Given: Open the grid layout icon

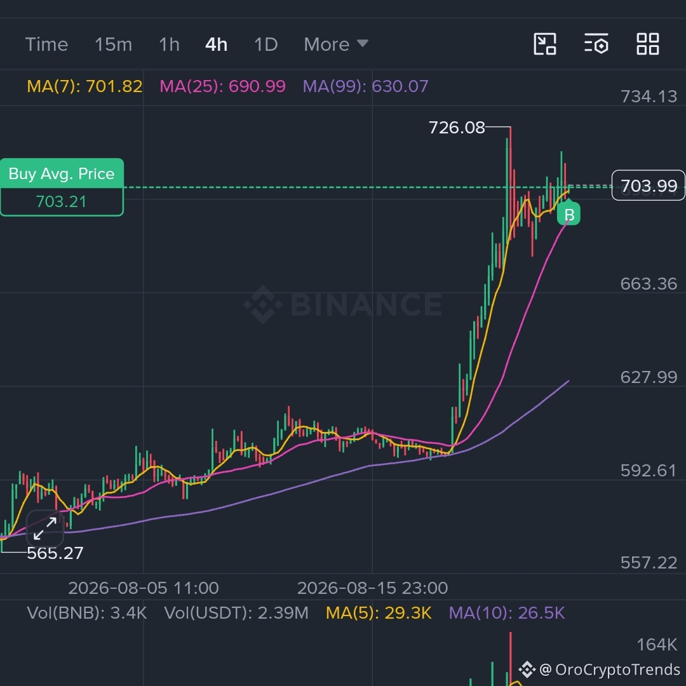Looking at the screenshot, I should [647, 44].
